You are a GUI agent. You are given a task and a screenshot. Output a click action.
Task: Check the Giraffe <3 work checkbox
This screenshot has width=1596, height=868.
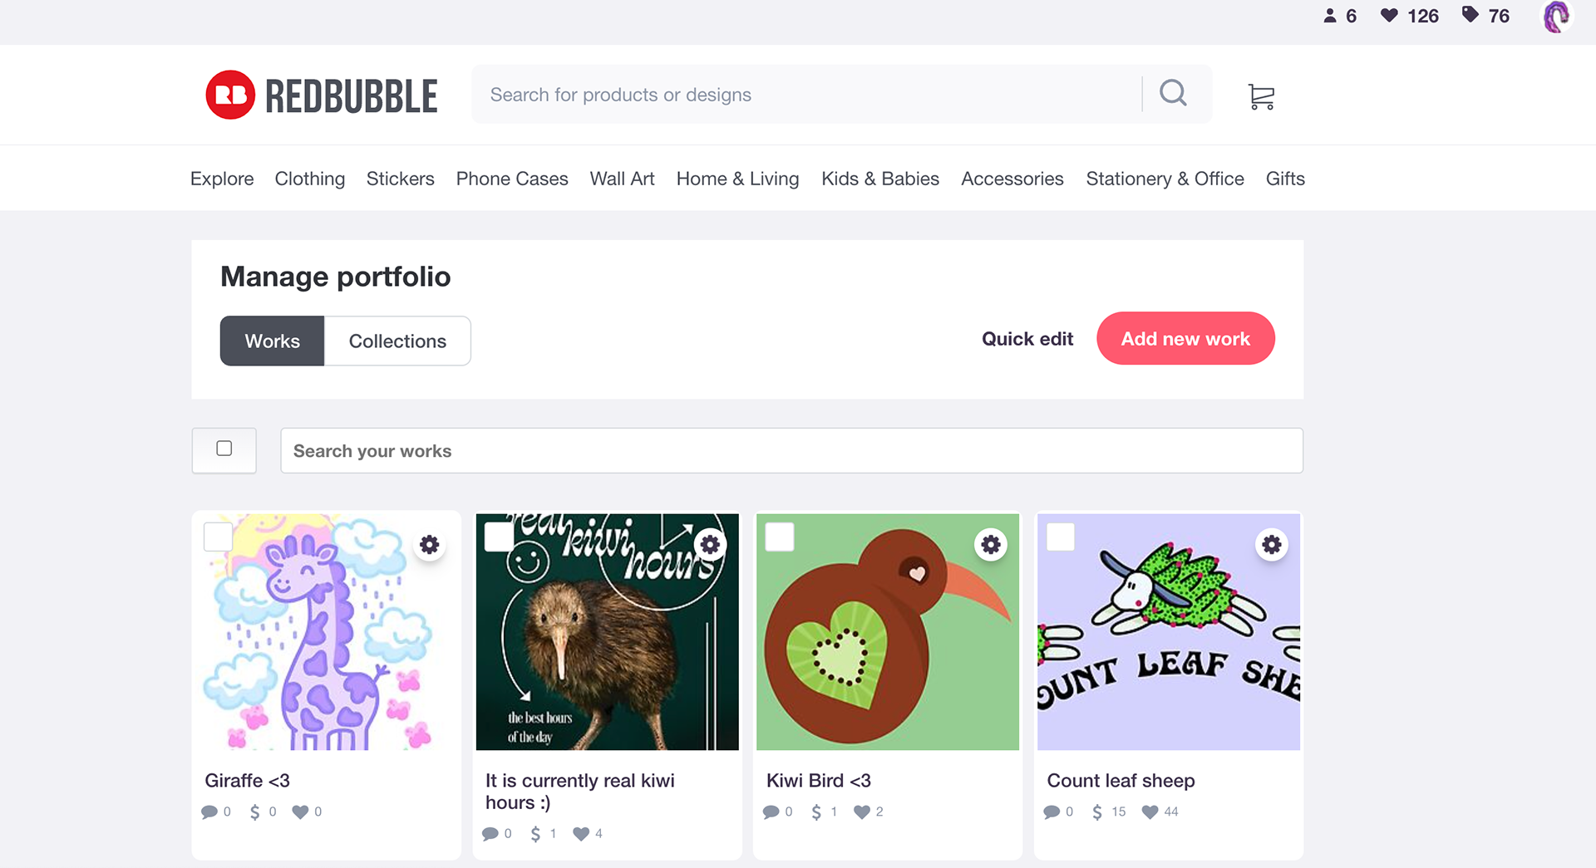coord(219,537)
